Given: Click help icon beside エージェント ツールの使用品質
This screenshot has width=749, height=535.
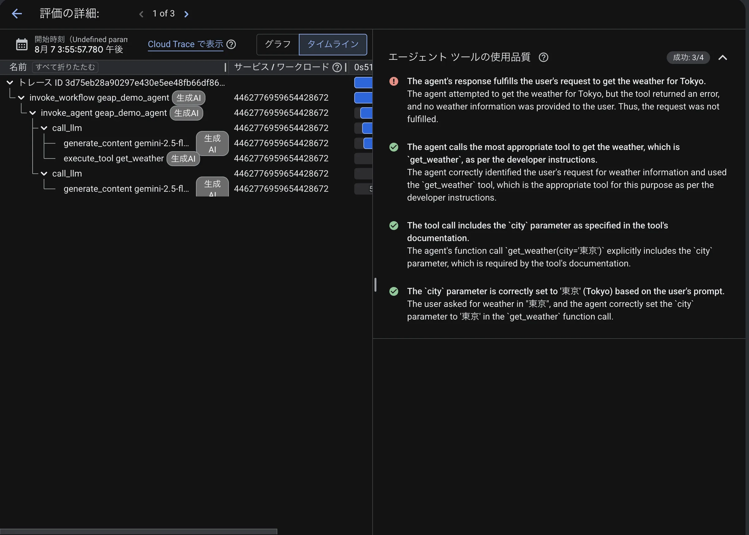Looking at the screenshot, I should (x=543, y=57).
